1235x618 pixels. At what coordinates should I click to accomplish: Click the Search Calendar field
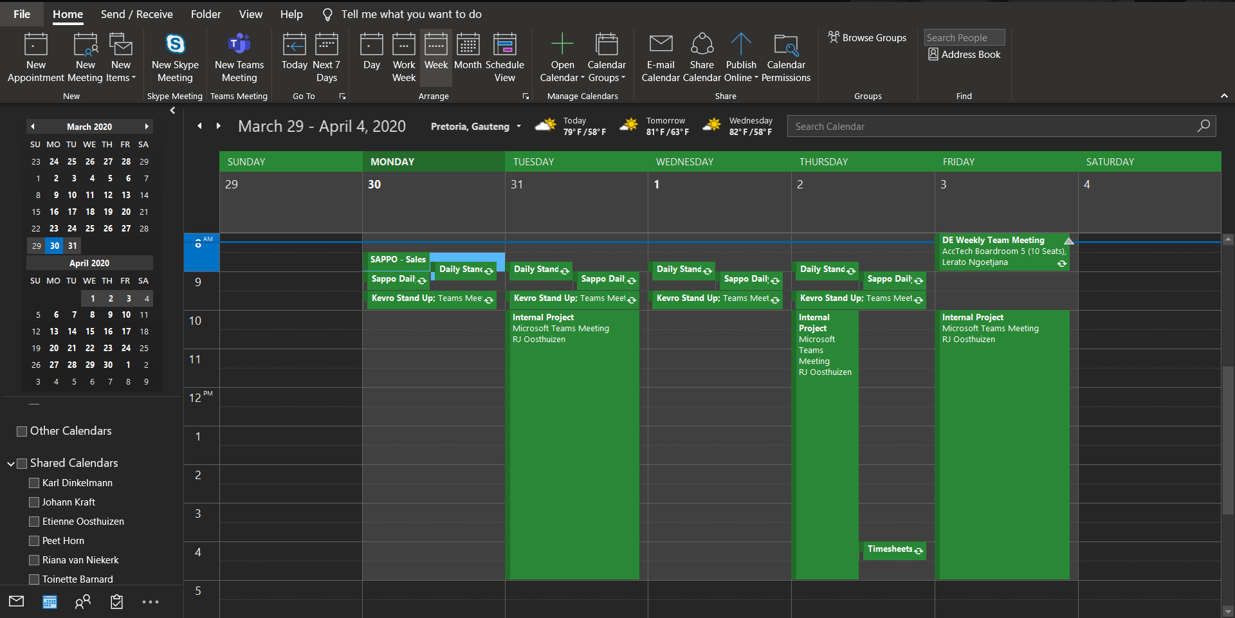point(994,127)
